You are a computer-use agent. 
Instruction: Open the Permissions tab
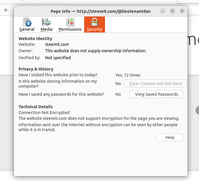tap(70, 25)
